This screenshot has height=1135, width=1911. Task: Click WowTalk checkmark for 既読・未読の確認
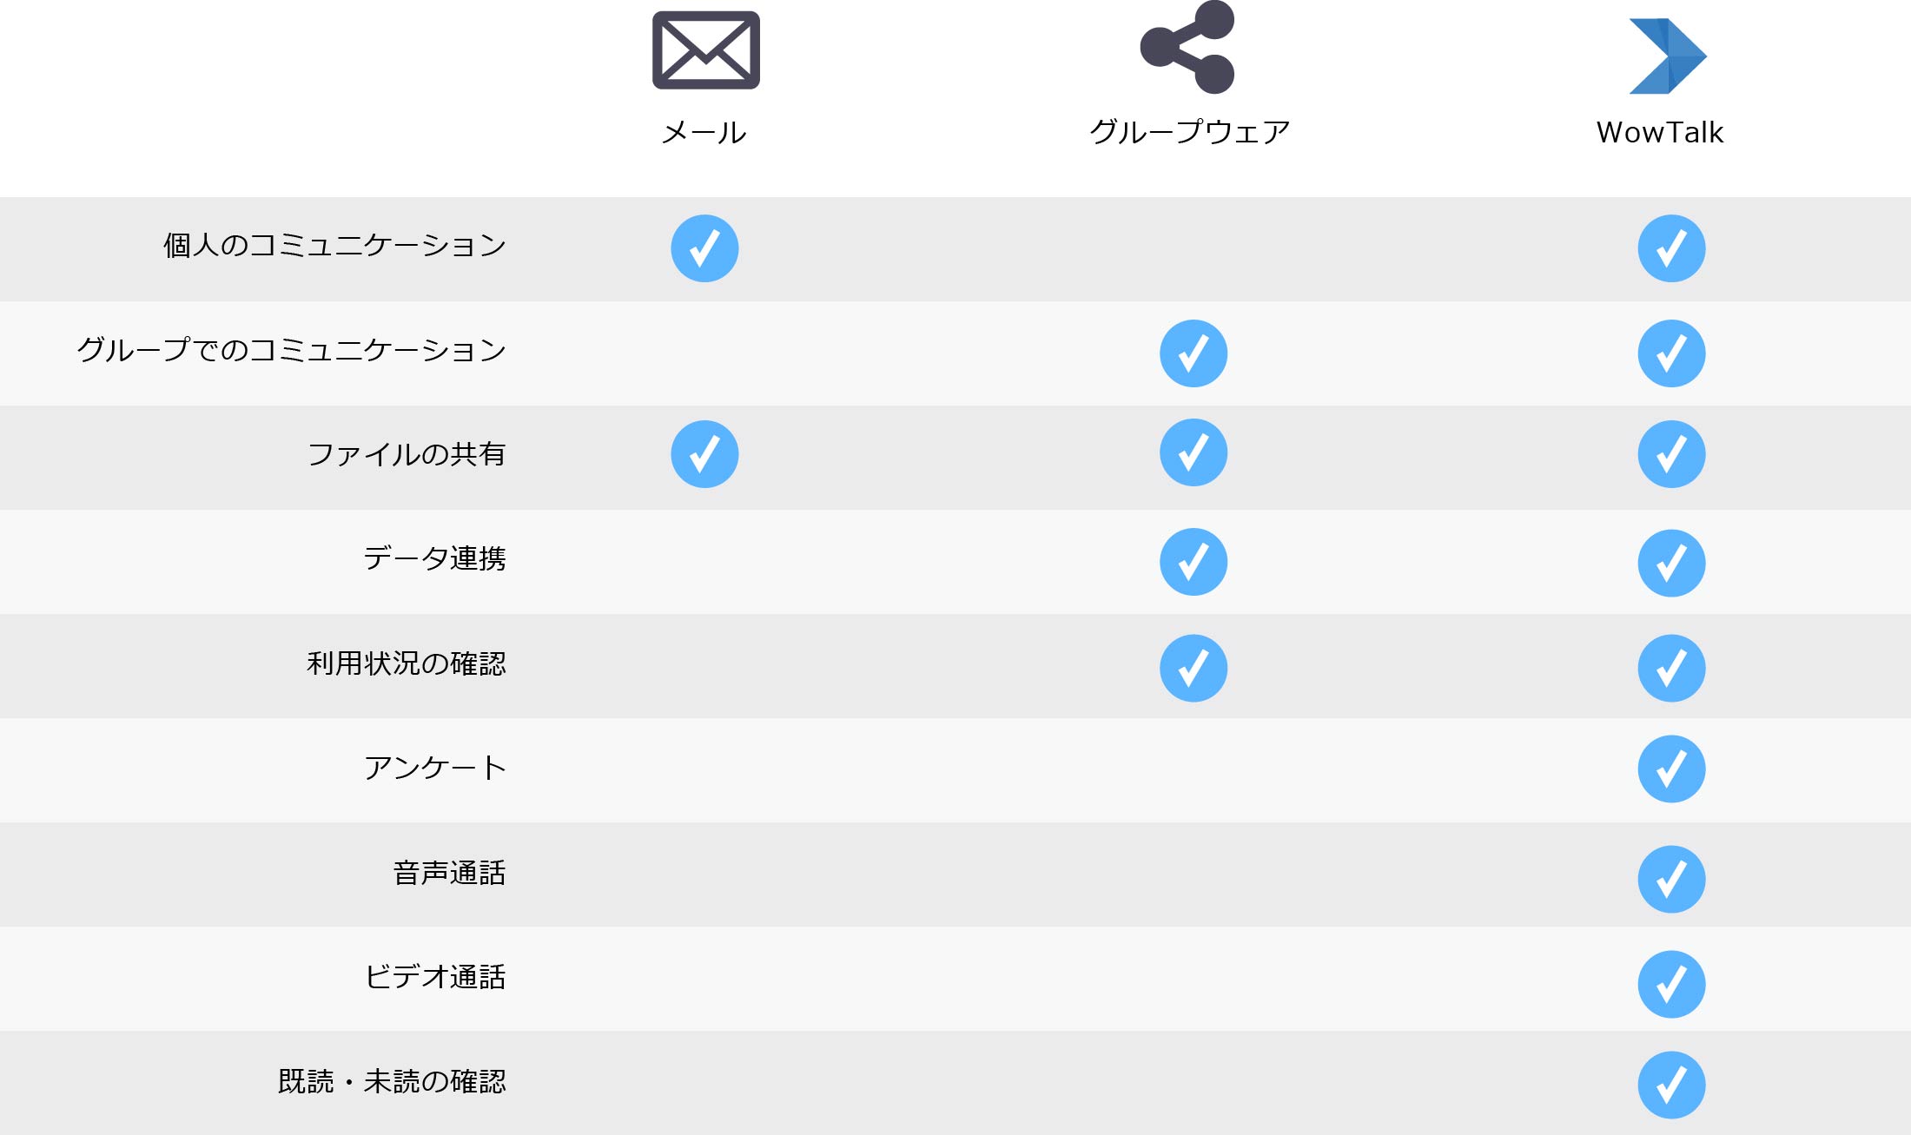tap(1671, 1085)
